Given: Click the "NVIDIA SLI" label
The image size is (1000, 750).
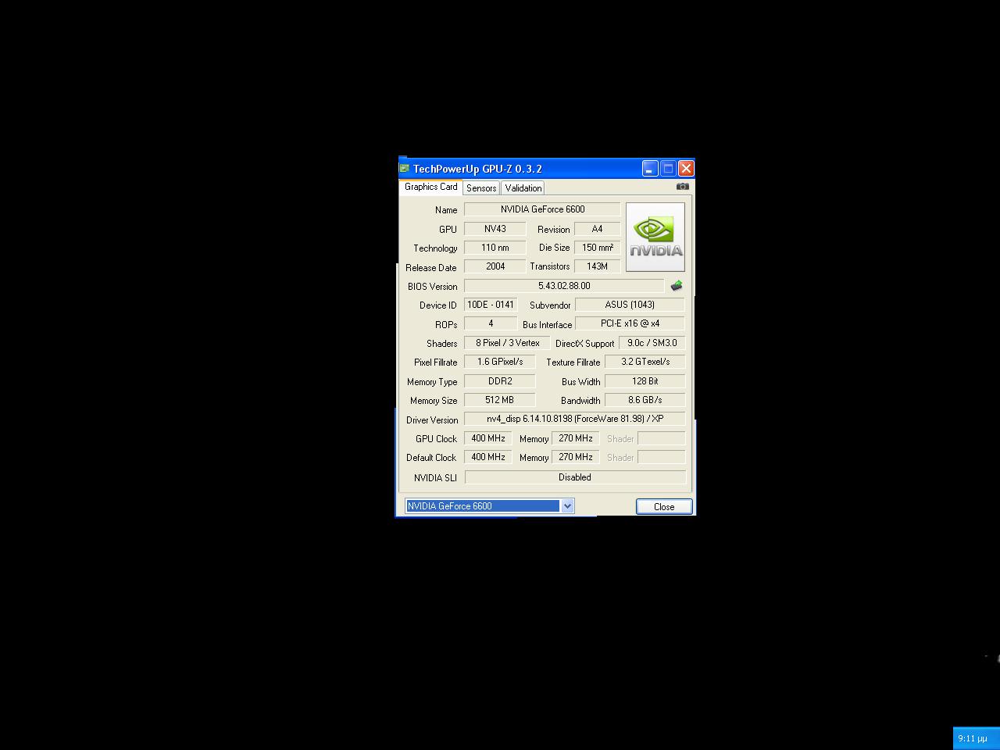Looking at the screenshot, I should coord(435,478).
